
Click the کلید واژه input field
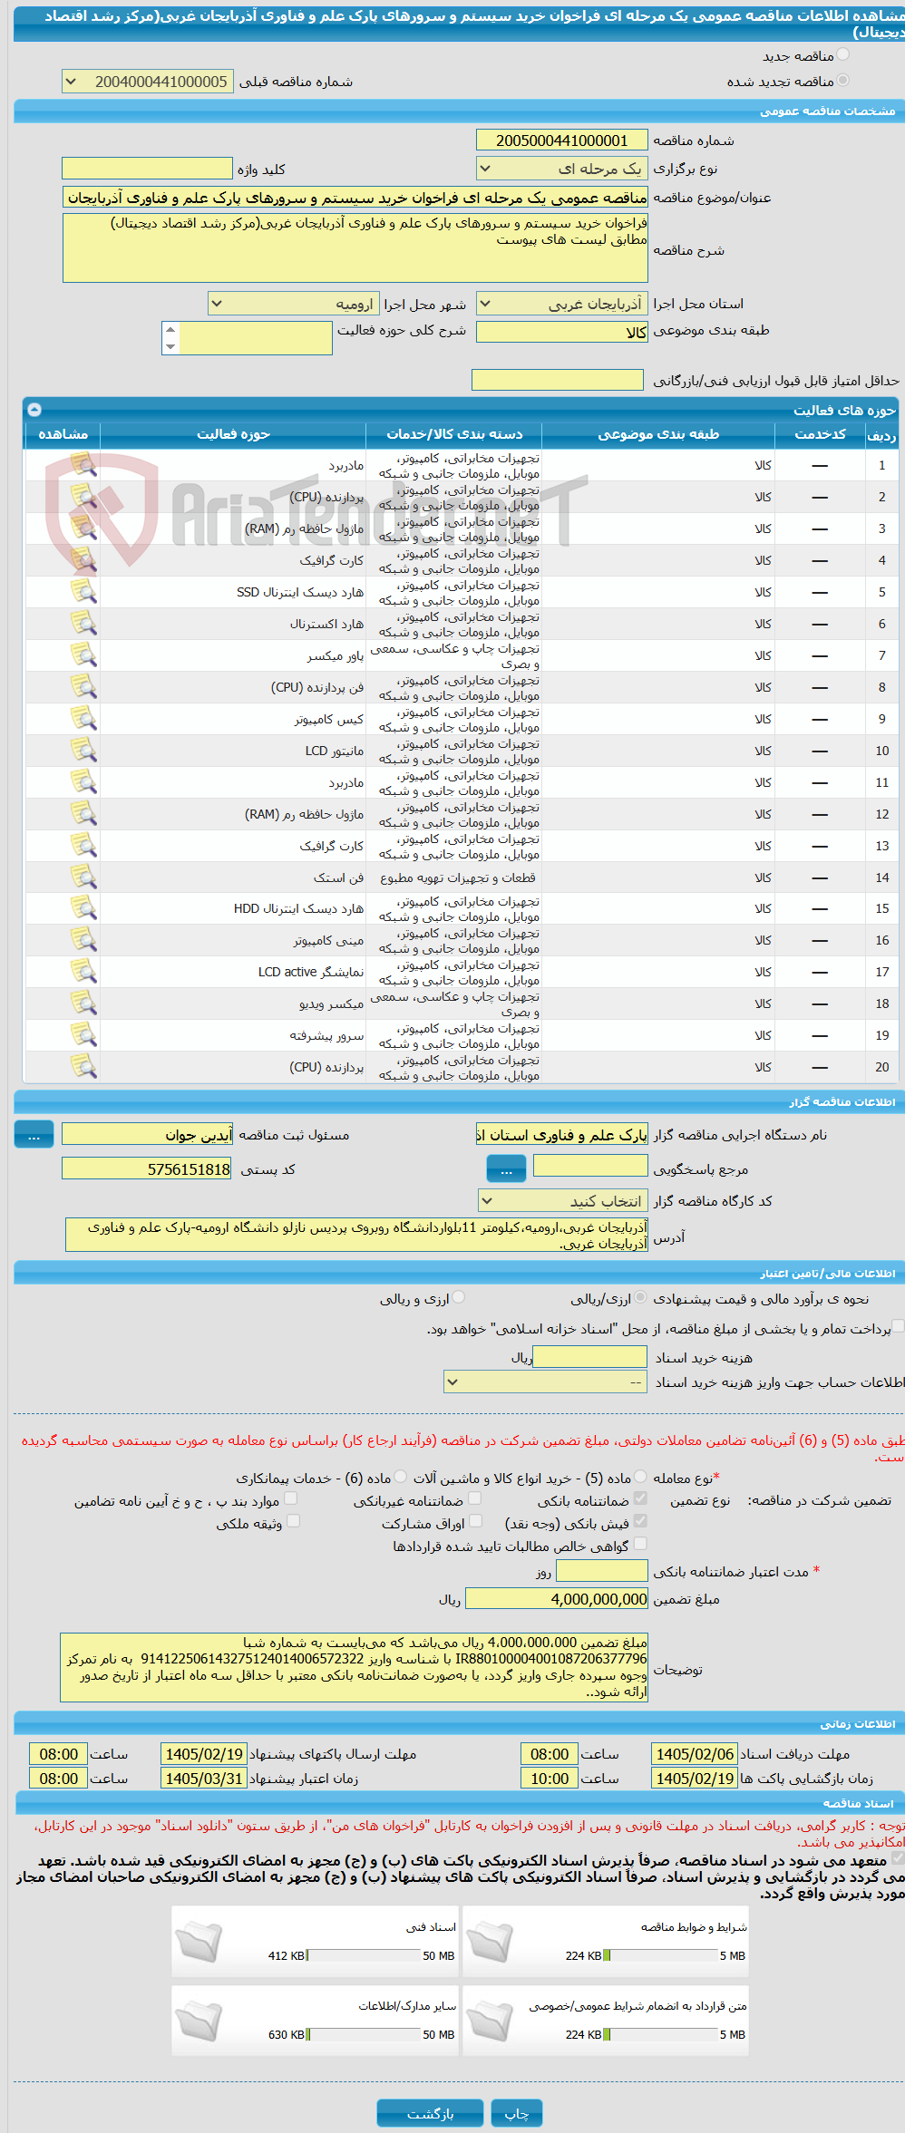(x=147, y=169)
